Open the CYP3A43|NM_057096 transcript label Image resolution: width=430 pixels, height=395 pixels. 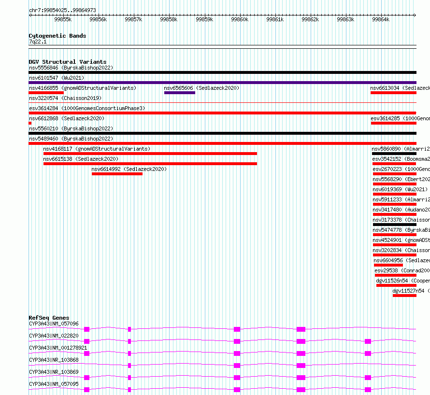coord(54,324)
